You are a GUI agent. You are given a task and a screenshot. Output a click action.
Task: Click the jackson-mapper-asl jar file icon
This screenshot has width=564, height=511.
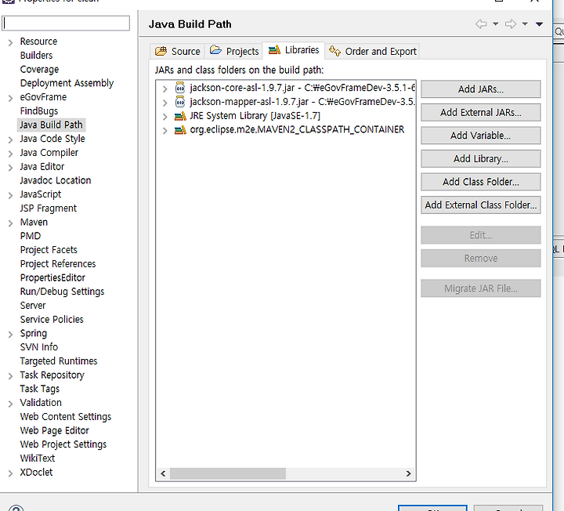tap(180, 102)
